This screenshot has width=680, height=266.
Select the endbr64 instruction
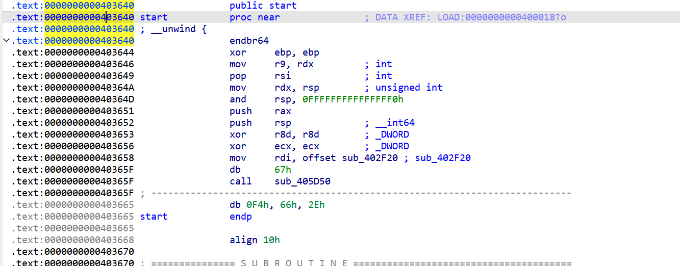(249, 41)
